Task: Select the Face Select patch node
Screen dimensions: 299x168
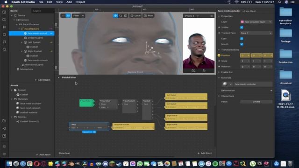Action: click(108, 105)
